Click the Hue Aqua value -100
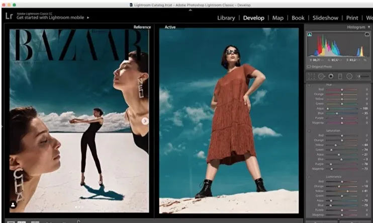 pos(365,108)
